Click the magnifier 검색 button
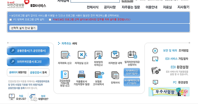198x104 pixels. (x=128, y=1)
